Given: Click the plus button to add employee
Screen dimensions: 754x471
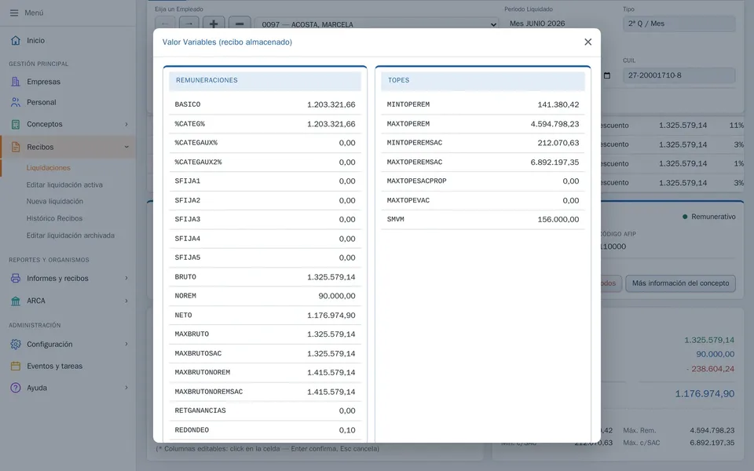Looking at the screenshot, I should 214,24.
